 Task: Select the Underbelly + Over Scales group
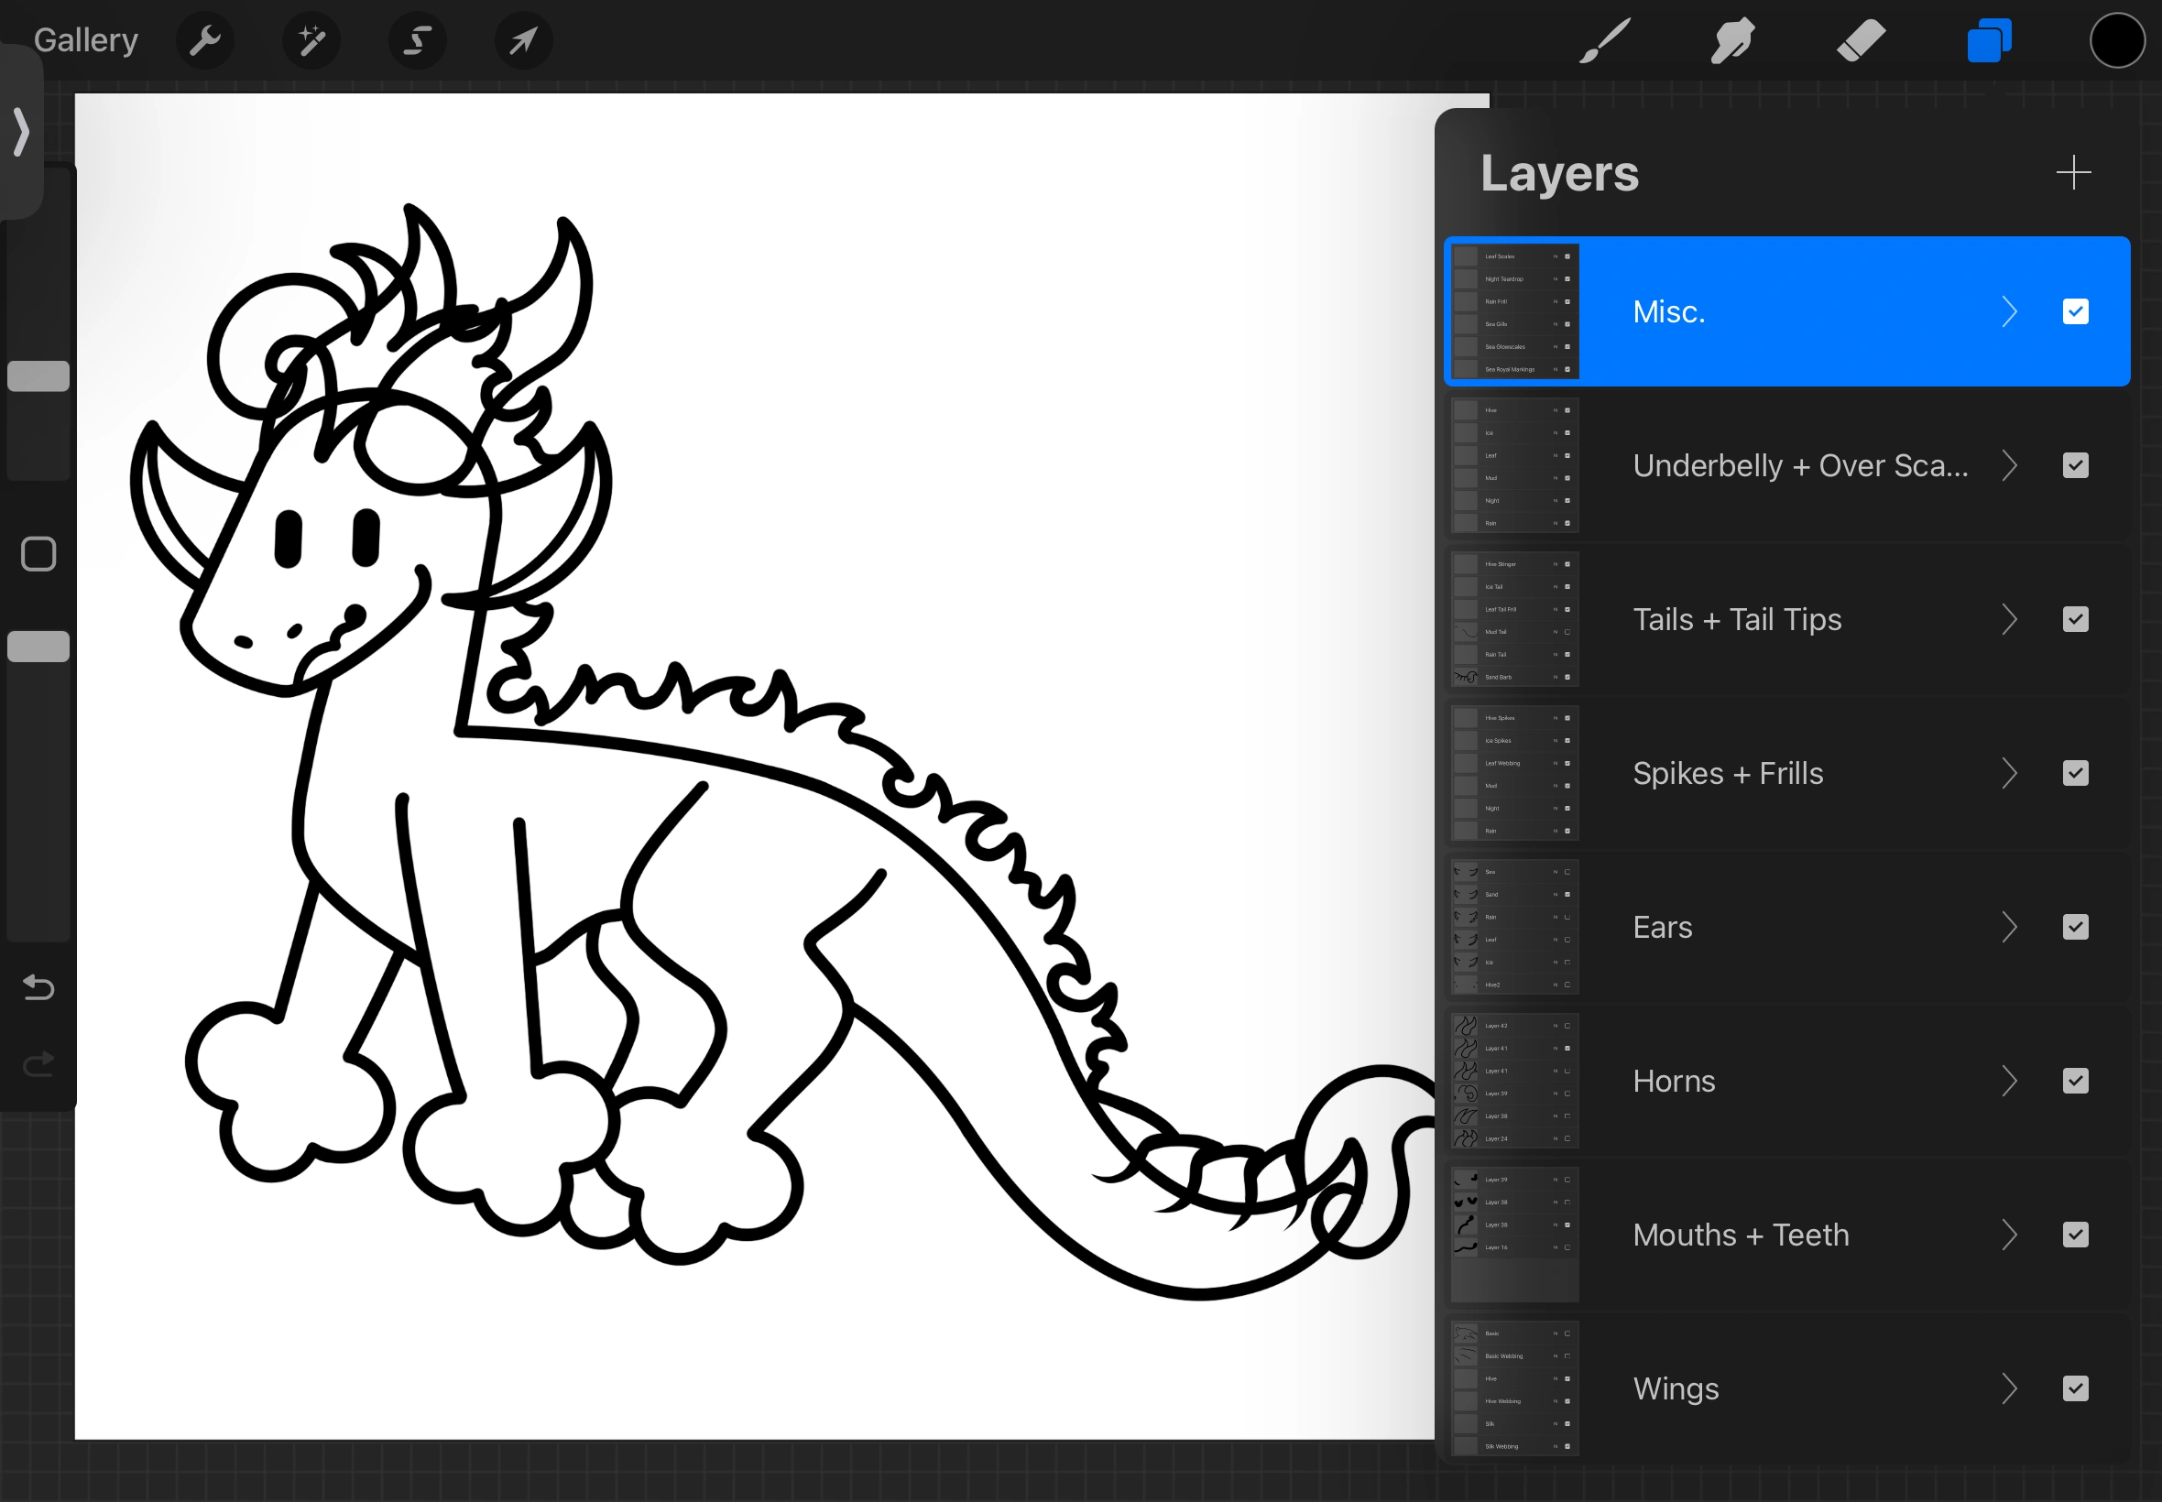point(1799,465)
